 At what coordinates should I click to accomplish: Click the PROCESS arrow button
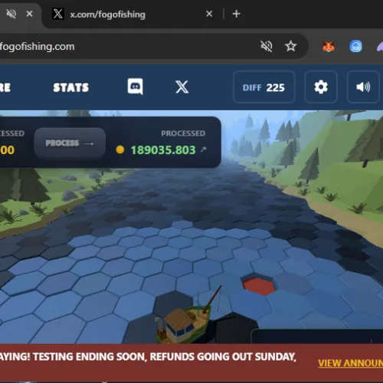click(x=70, y=143)
